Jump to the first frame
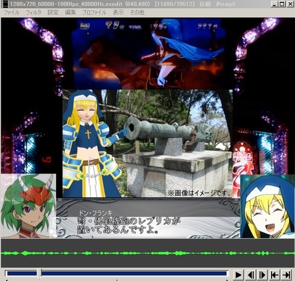 [274, 275]
